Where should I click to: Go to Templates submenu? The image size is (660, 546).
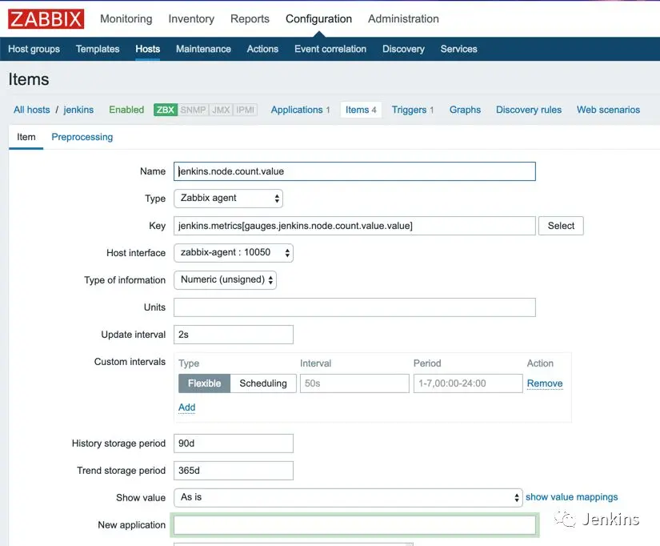98,49
